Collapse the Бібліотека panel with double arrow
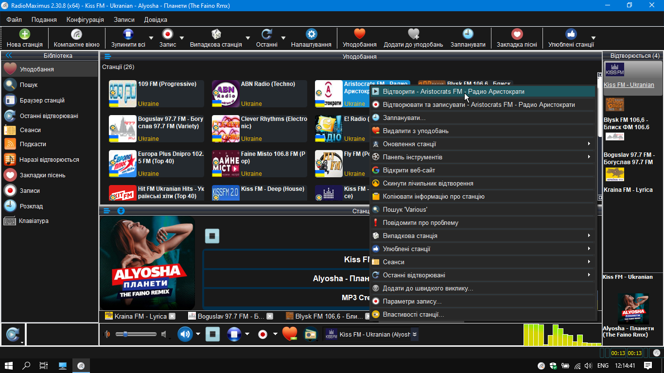The width and height of the screenshot is (664, 373). (x=8, y=56)
